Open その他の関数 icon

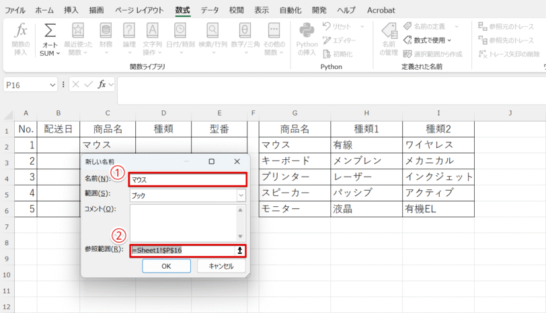point(274,30)
